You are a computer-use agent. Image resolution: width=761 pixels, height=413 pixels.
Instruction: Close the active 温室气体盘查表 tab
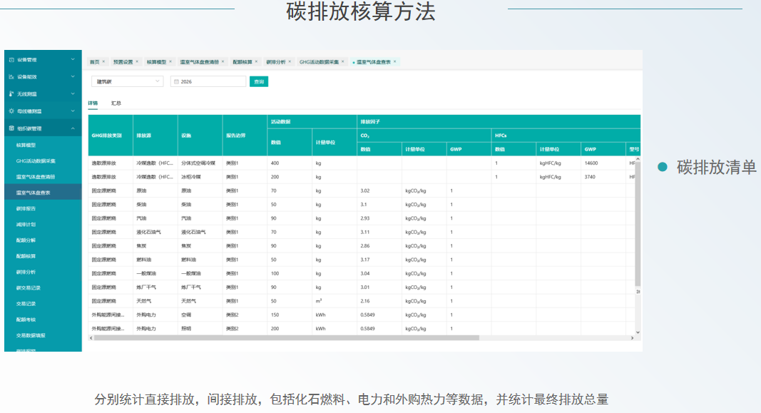click(395, 61)
